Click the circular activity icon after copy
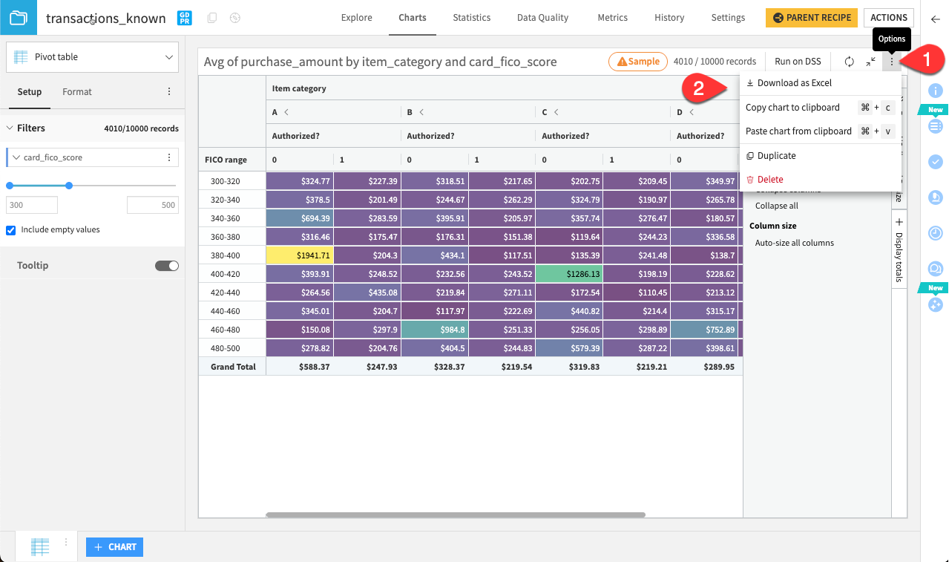Screen dimensions: 949x562 point(235,18)
